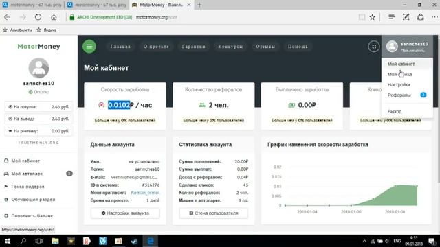Go to Главная page

pyautogui.click(x=120, y=47)
